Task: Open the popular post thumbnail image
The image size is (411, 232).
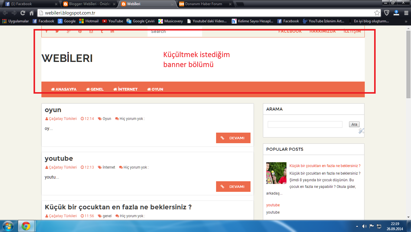Action: (276, 173)
